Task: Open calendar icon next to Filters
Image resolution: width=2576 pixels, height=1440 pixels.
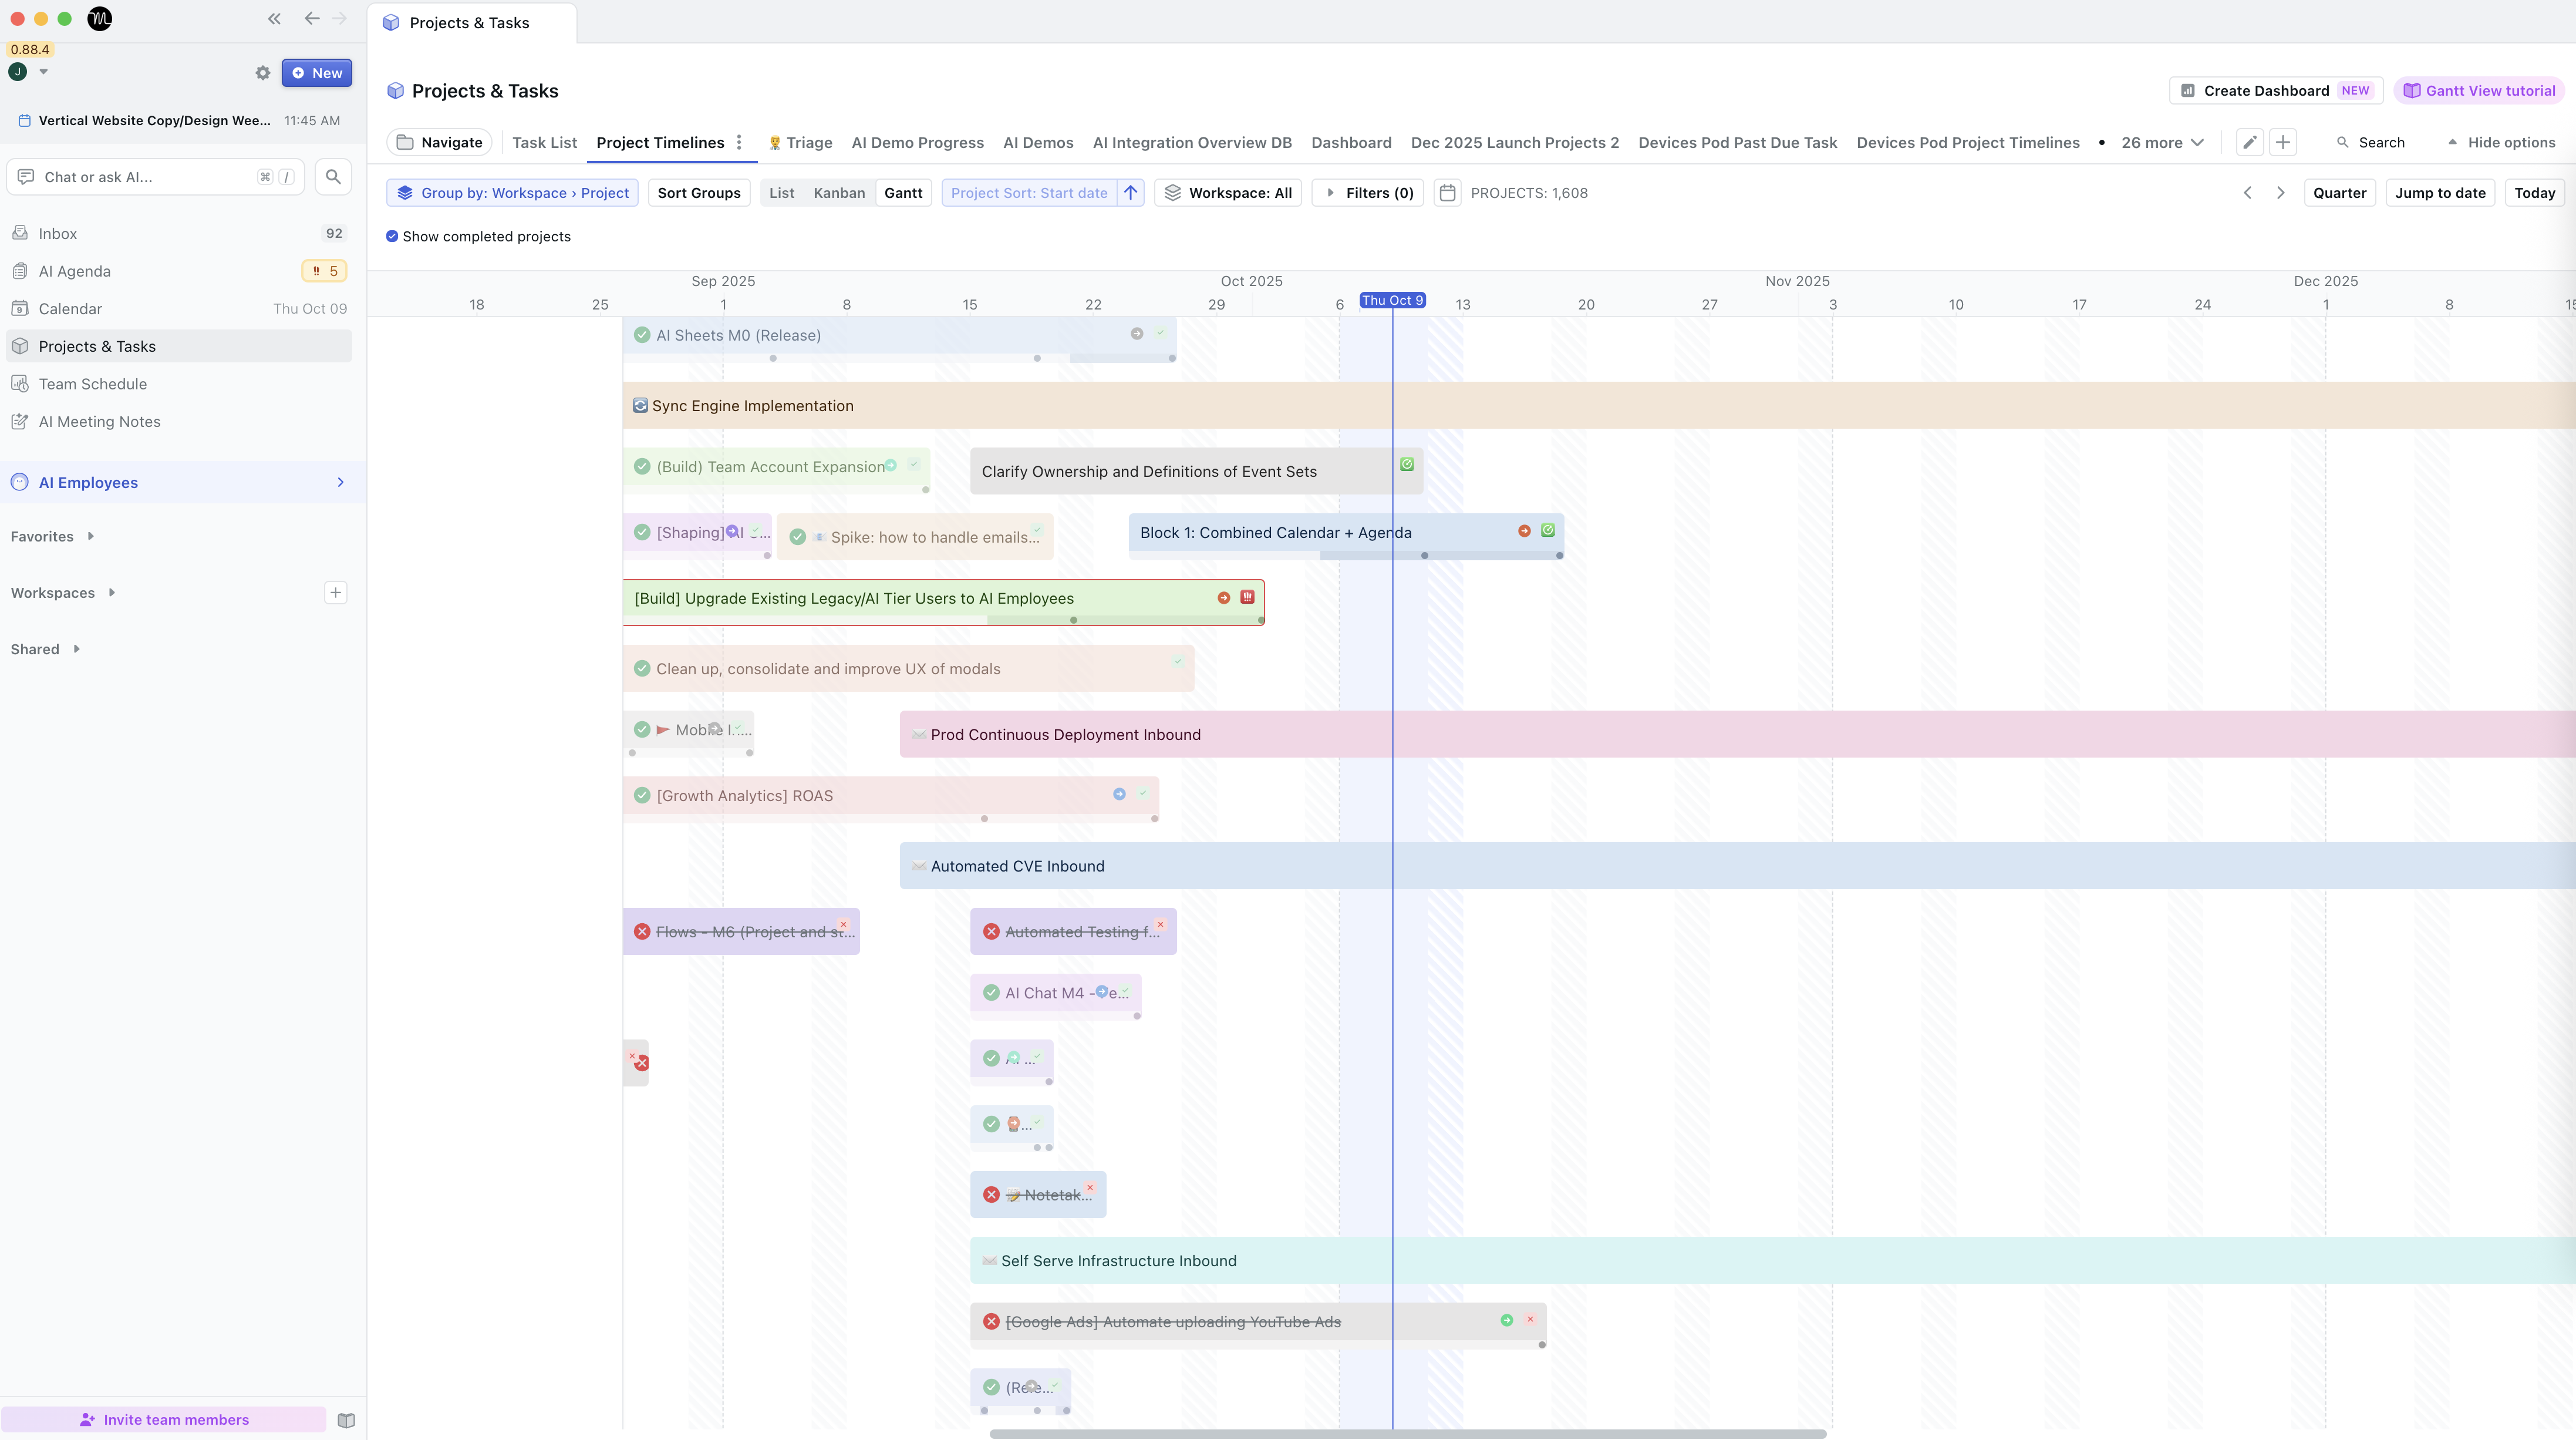Action: point(1447,193)
